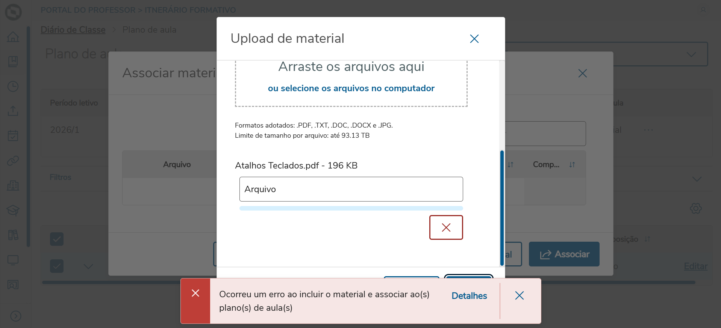Toggle the upper blue checkbox in table

[57, 239]
